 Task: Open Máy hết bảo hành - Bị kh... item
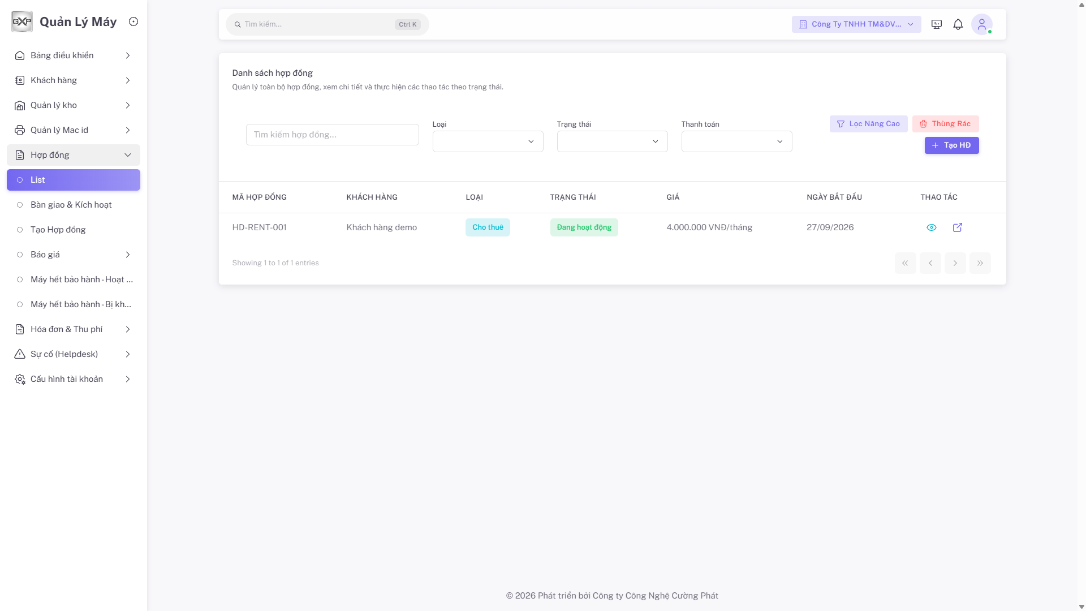74,304
